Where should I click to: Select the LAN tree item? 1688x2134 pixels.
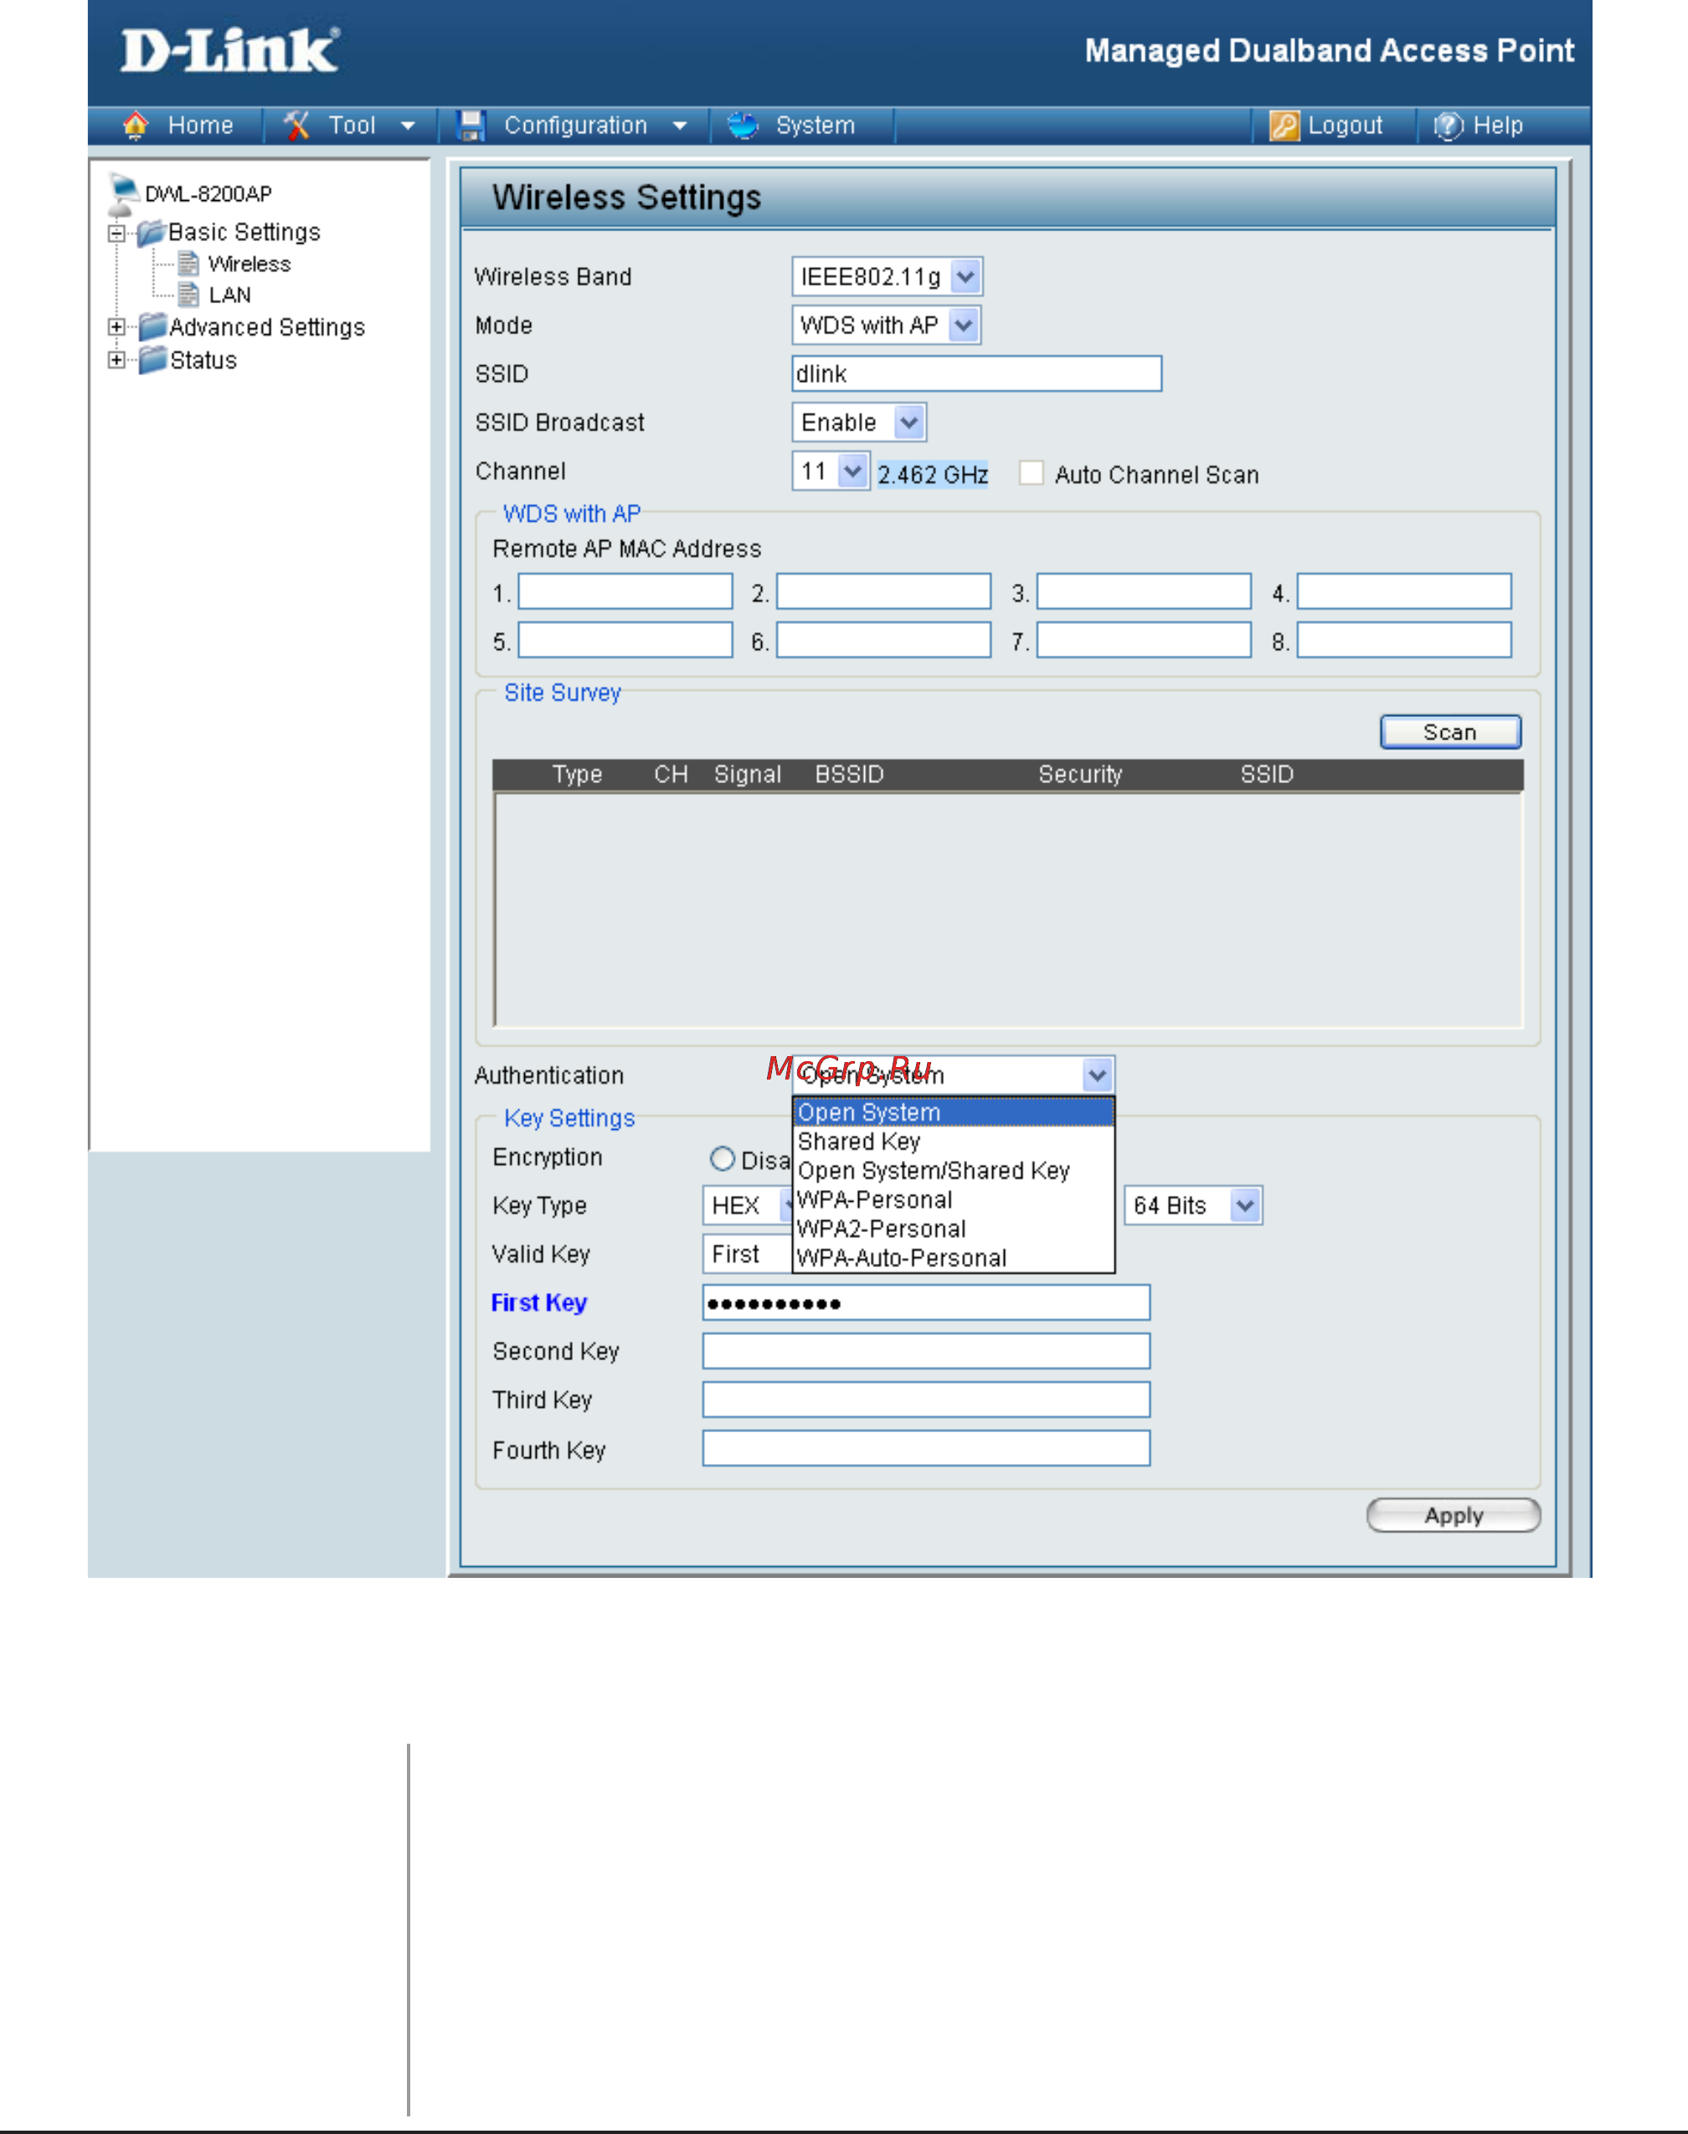(x=229, y=295)
